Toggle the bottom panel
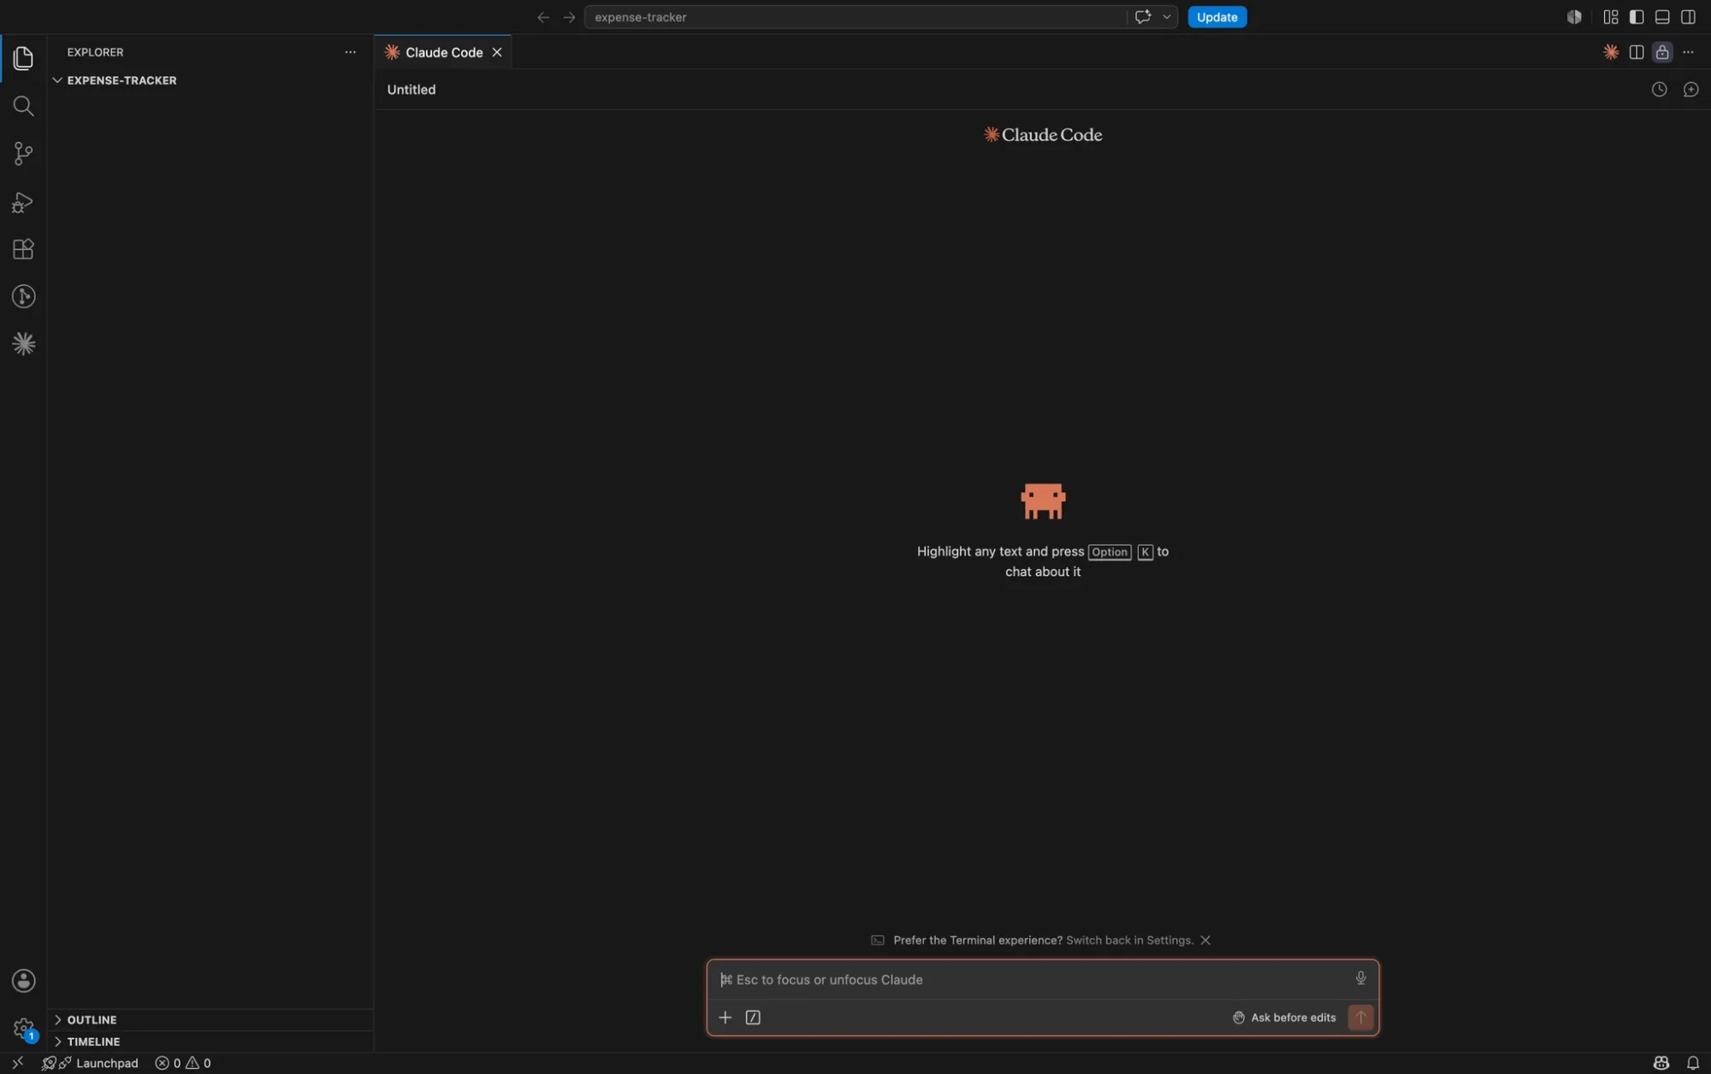The height and width of the screenshot is (1074, 1711). coord(1662,17)
